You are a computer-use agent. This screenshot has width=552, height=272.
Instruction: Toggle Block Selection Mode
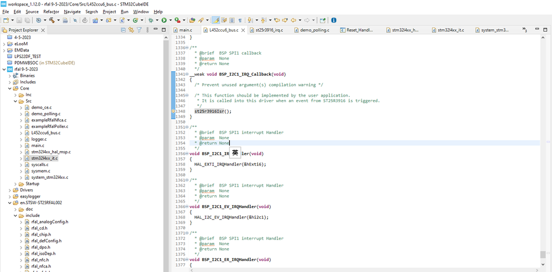tap(232, 20)
